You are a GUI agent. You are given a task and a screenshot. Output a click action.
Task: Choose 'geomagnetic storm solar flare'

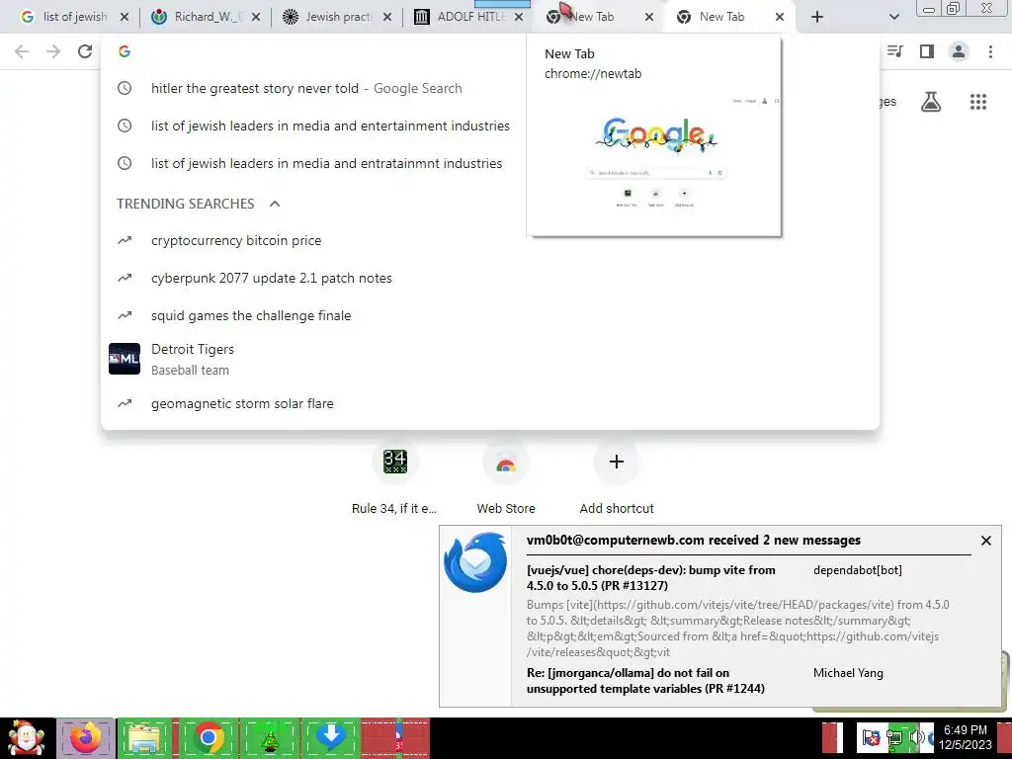490,403
